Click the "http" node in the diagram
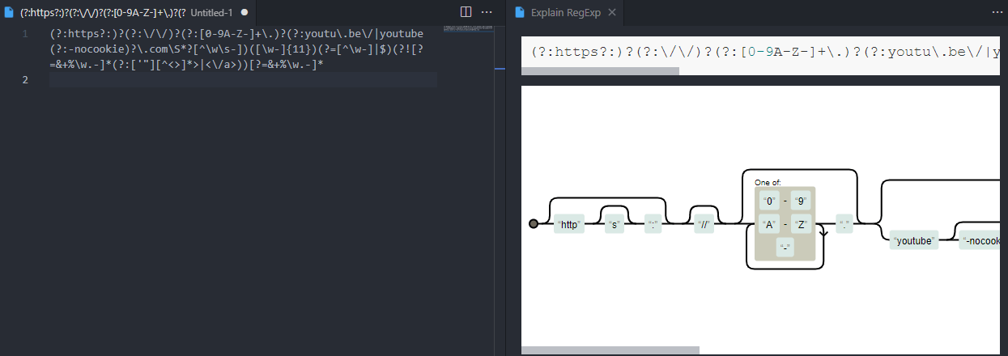 pyautogui.click(x=569, y=225)
